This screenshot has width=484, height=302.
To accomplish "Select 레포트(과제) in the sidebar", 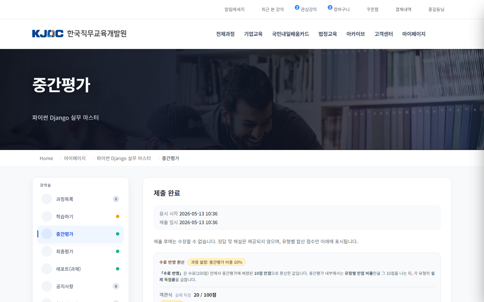I will point(80,269).
